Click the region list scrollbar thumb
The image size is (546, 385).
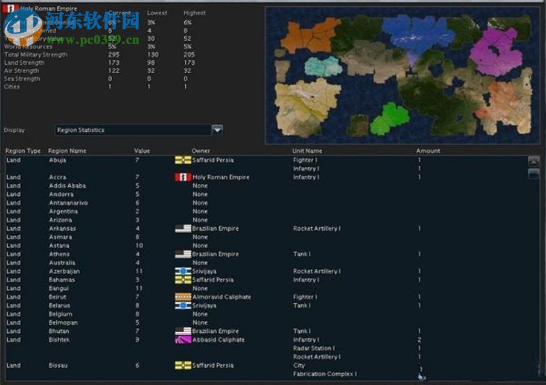point(533,174)
